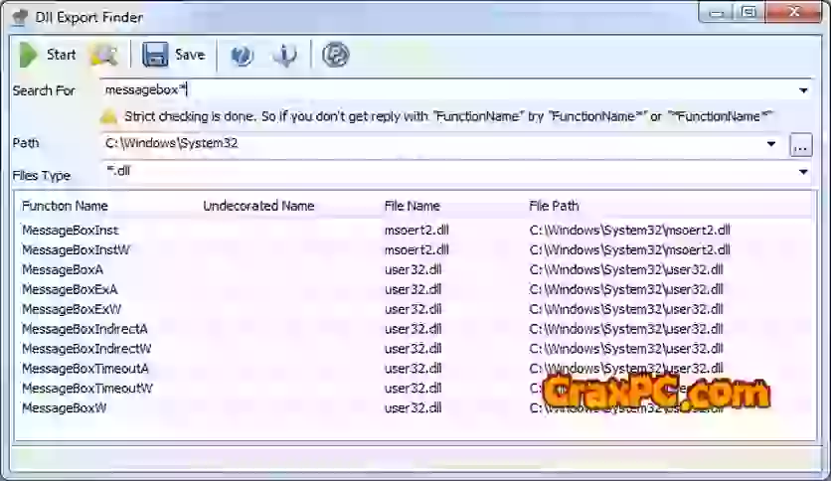The width and height of the screenshot is (831, 481).
Task: Click user32.dll file name in MessageBoxExA row
Action: point(414,289)
